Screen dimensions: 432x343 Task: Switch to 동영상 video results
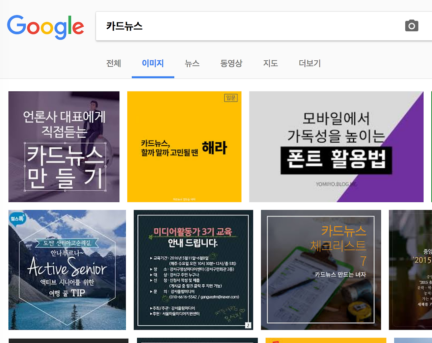tap(231, 63)
